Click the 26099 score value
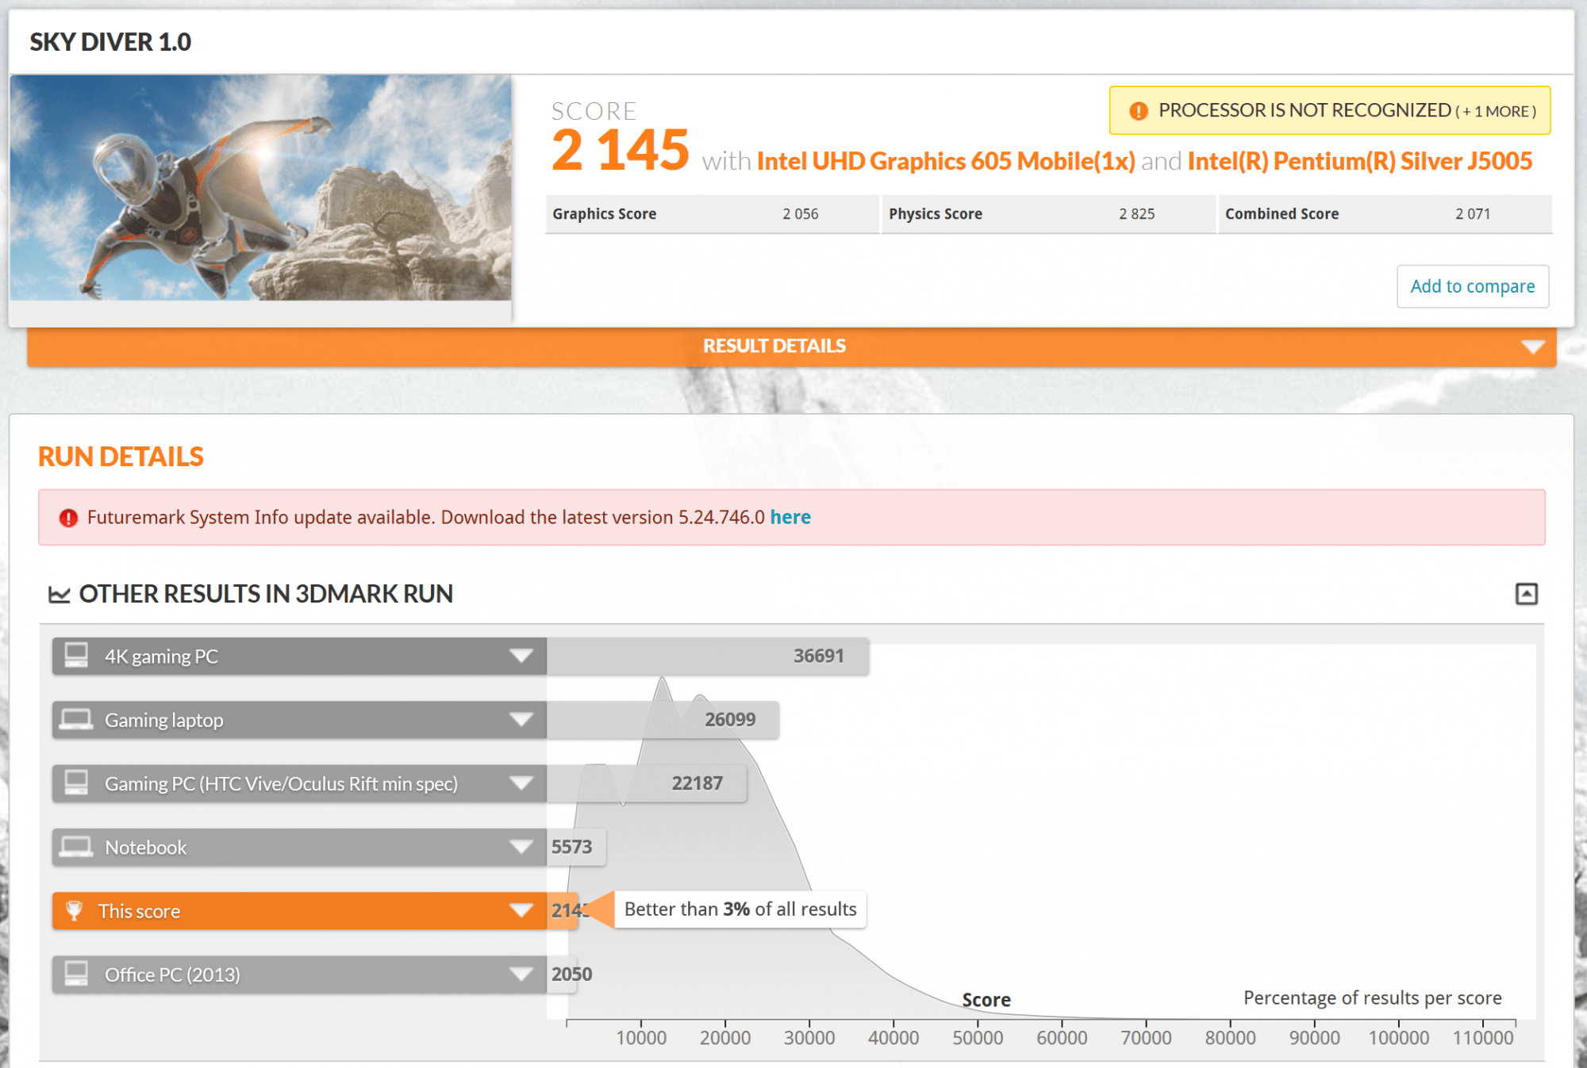The image size is (1587, 1068). pos(730,719)
